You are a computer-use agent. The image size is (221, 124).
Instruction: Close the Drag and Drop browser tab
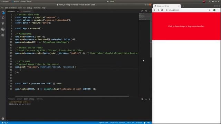pyautogui.click(x=179, y=6)
